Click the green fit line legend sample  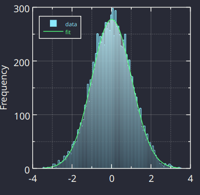53,31
